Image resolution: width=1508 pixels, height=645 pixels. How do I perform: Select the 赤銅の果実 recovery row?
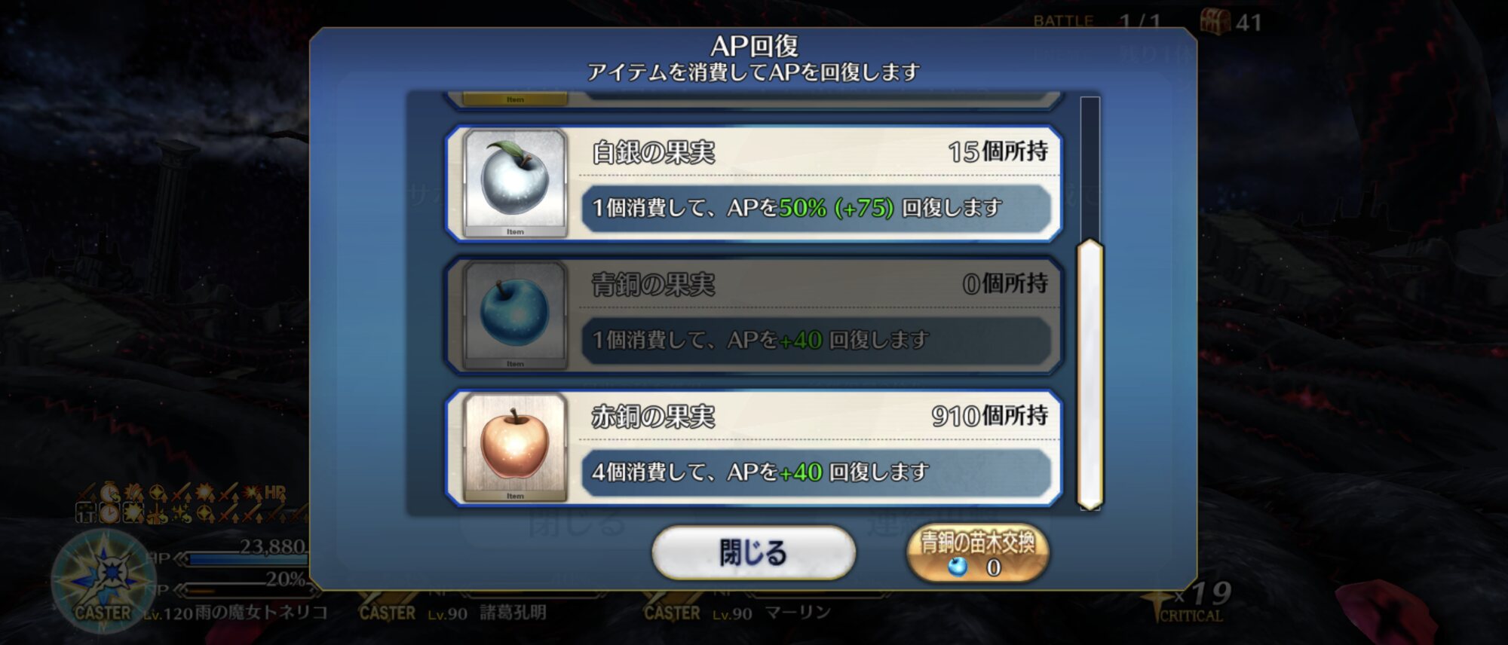[754, 447]
